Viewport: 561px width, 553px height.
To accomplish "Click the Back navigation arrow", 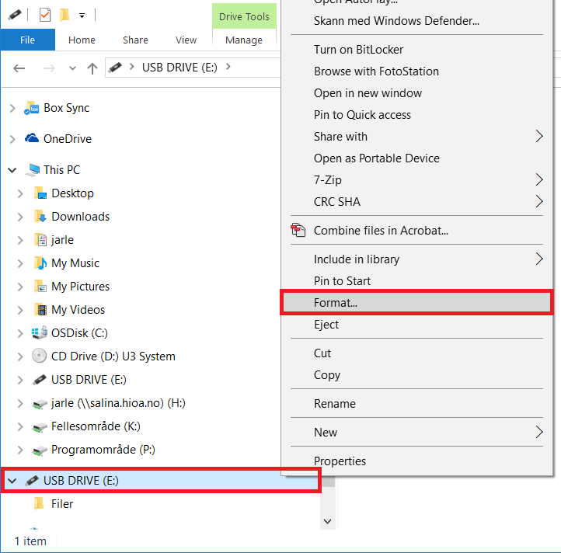I will click(x=19, y=68).
